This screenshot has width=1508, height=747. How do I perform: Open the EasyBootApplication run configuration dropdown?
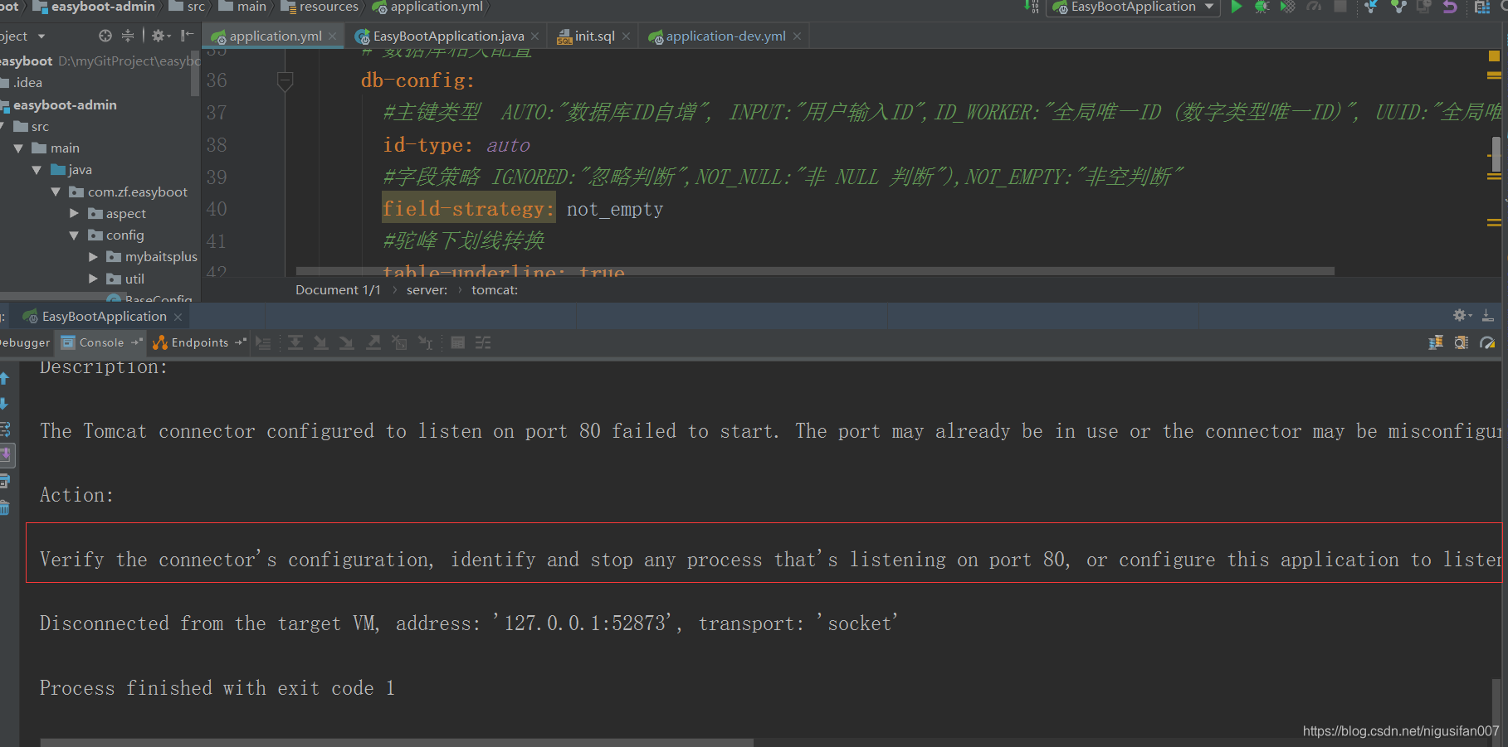(1133, 7)
